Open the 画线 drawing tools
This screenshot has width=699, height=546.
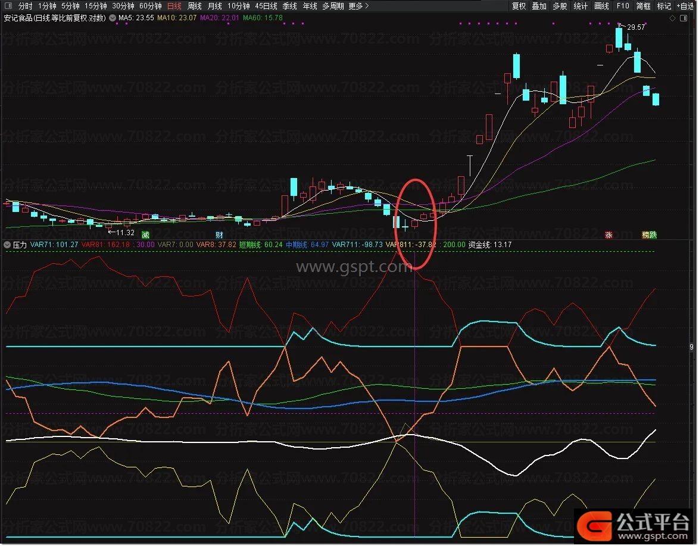point(602,6)
